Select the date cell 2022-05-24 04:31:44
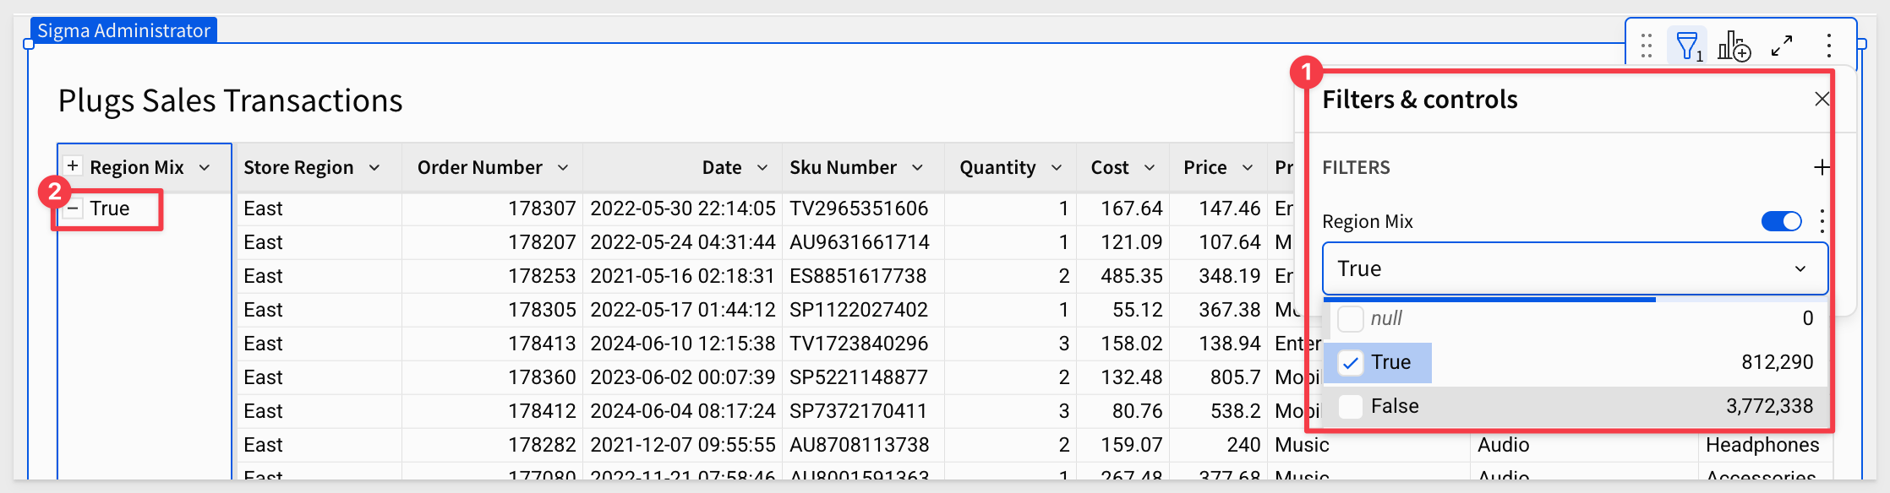Viewport: 1890px width, 493px height. coord(682,242)
